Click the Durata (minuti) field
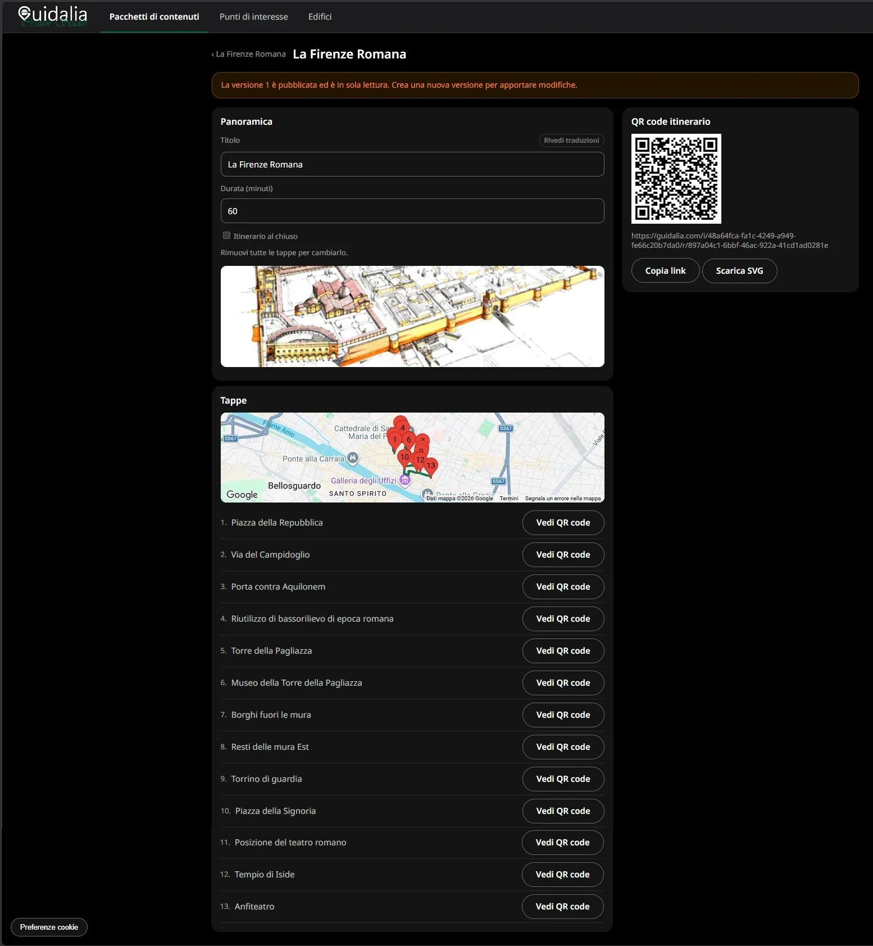873x946 pixels. coord(412,211)
